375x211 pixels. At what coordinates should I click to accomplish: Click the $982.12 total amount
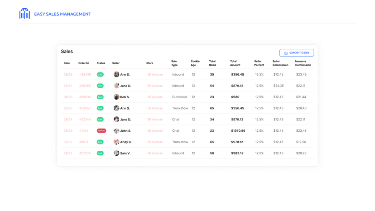click(237, 153)
